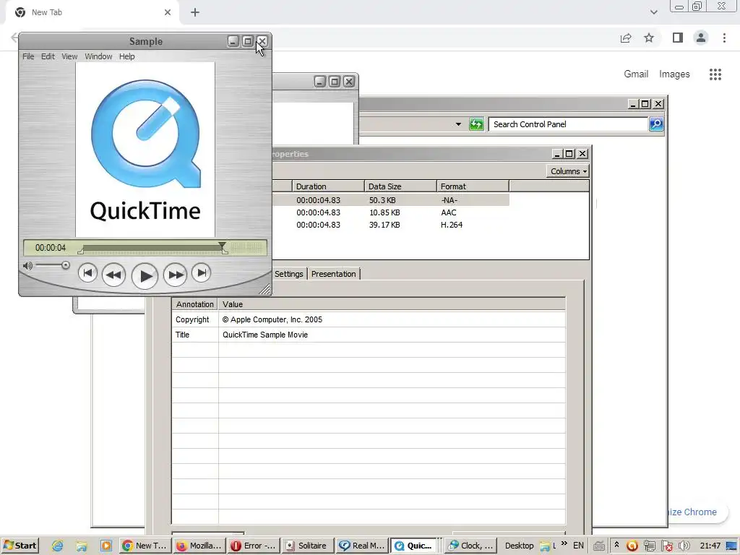Toggle the Chrome side panel icon
The height and width of the screenshot is (555, 740).
click(678, 38)
